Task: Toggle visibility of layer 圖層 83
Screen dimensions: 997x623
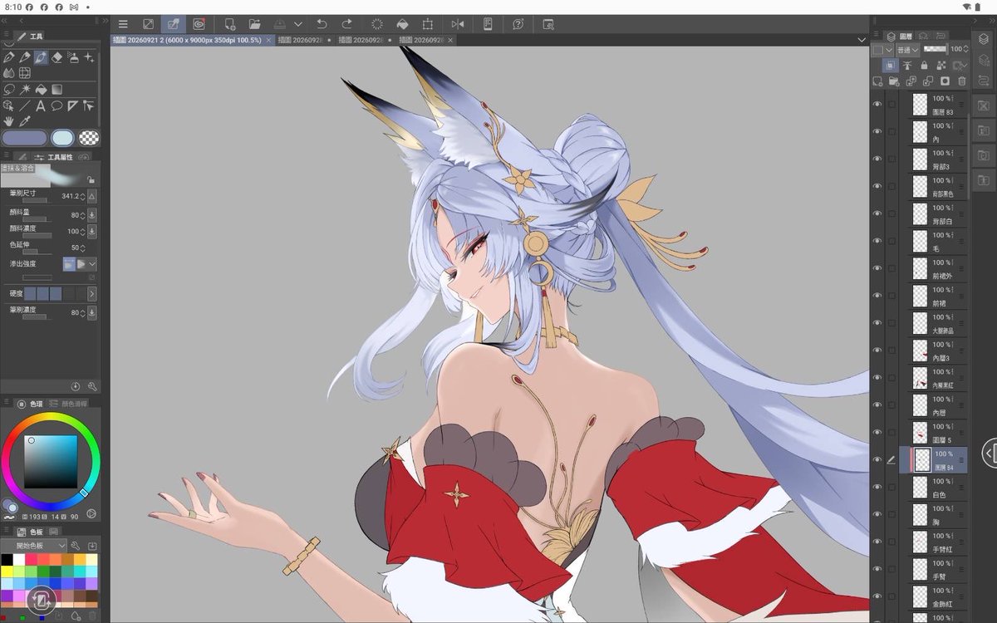Action: [x=877, y=105]
